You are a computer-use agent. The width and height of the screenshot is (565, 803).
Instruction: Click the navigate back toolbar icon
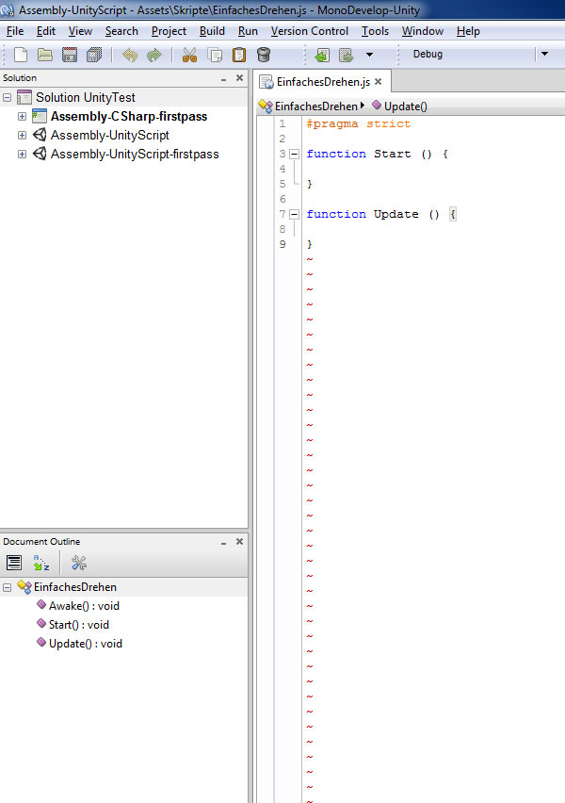322,55
